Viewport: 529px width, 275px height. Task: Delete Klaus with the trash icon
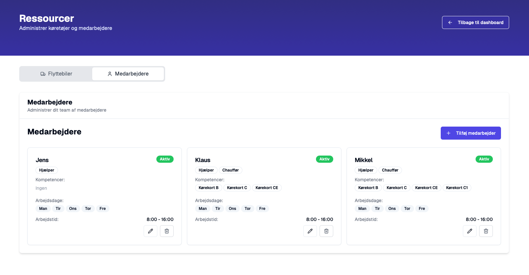point(326,231)
